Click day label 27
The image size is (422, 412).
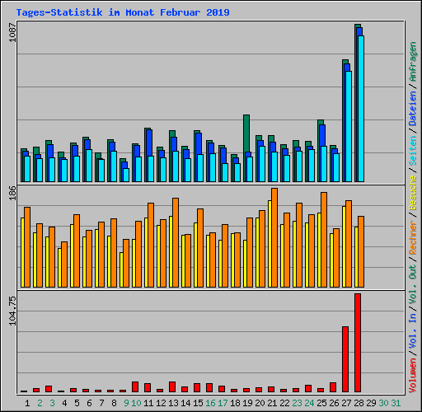(346, 403)
